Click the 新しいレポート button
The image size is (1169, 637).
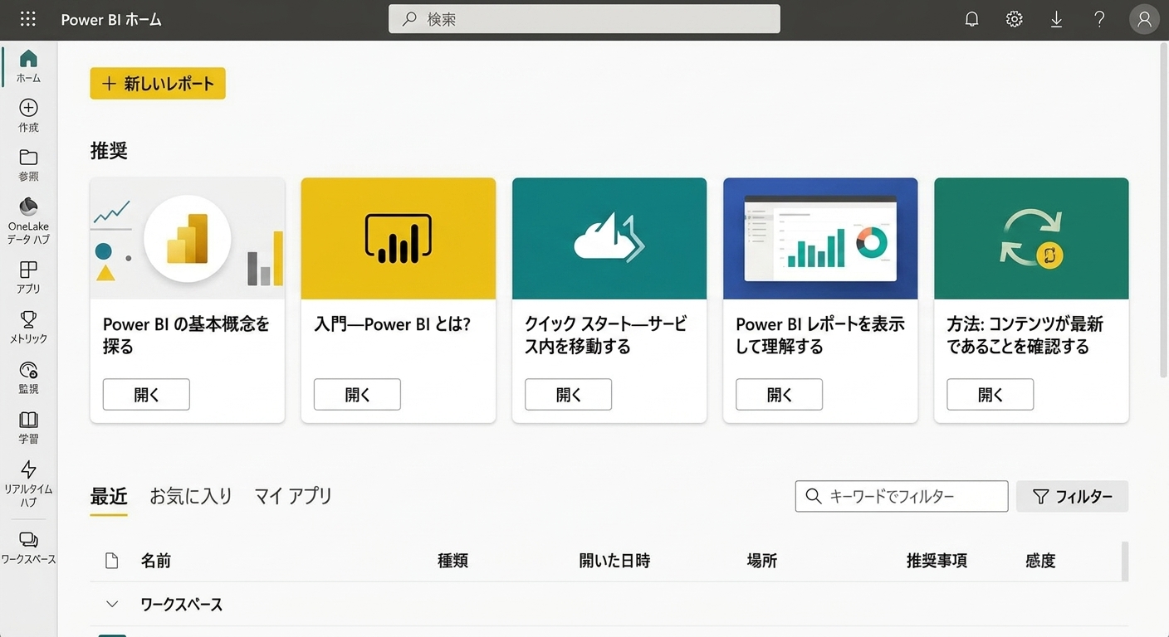pyautogui.click(x=158, y=83)
